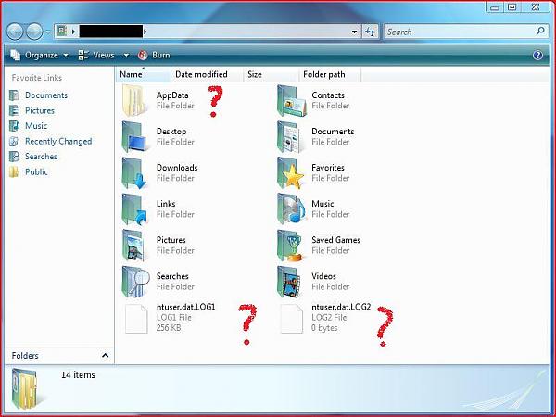Select the Videos folder icon
The image size is (556, 417).
[x=289, y=282]
